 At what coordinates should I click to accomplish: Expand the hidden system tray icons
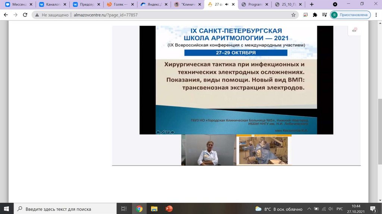click(x=309, y=209)
